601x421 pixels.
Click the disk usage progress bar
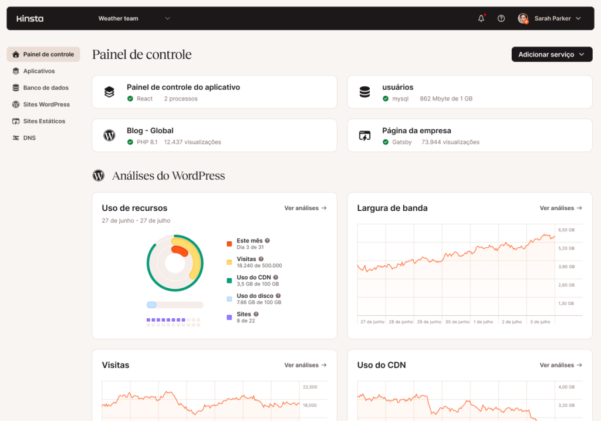tap(175, 305)
